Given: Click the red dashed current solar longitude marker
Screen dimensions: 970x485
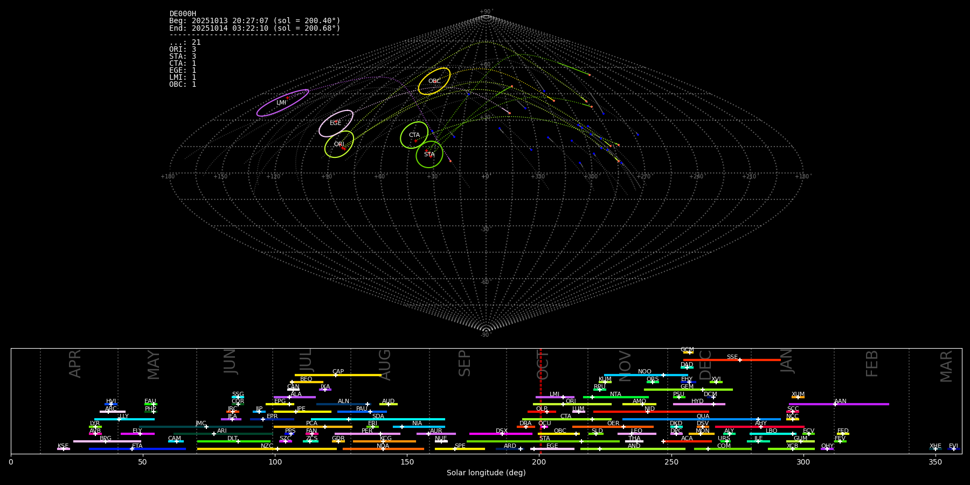Looking at the screenshot, I should coord(541,401).
